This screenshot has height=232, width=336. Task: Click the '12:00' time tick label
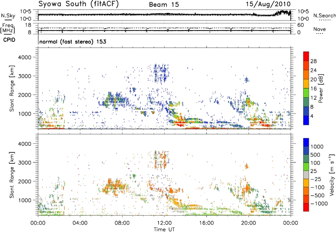(164, 223)
